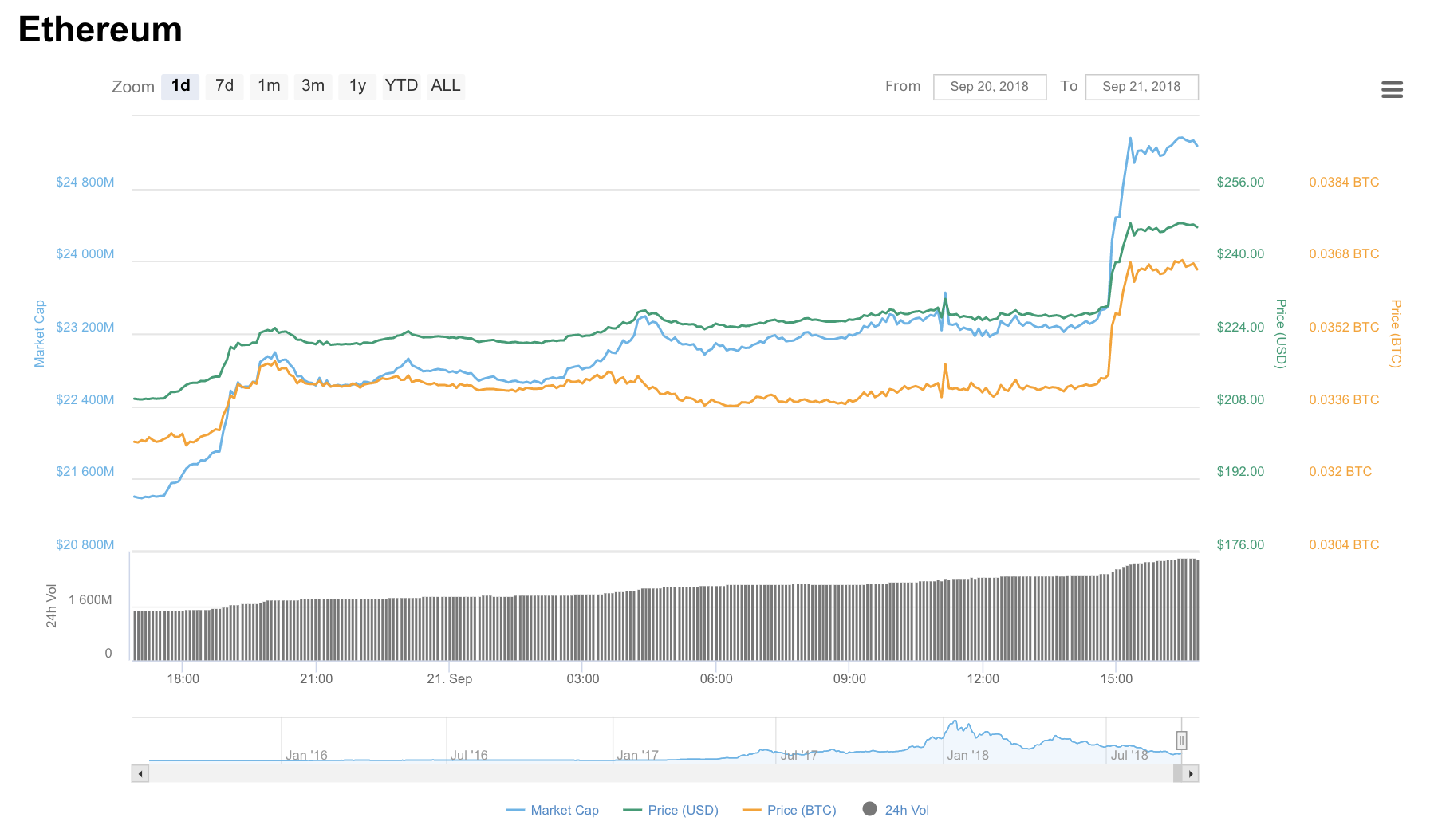The height and width of the screenshot is (837, 1434).
Task: Click the 1 600M volume axis label
Action: (90, 600)
